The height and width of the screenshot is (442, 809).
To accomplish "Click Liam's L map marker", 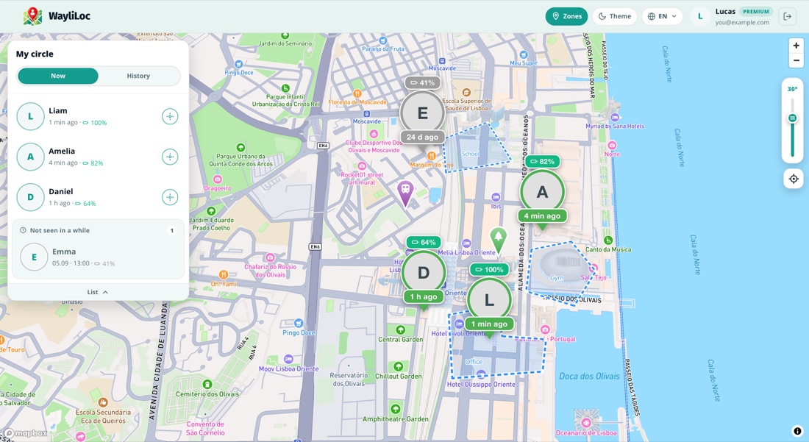I will [x=489, y=300].
